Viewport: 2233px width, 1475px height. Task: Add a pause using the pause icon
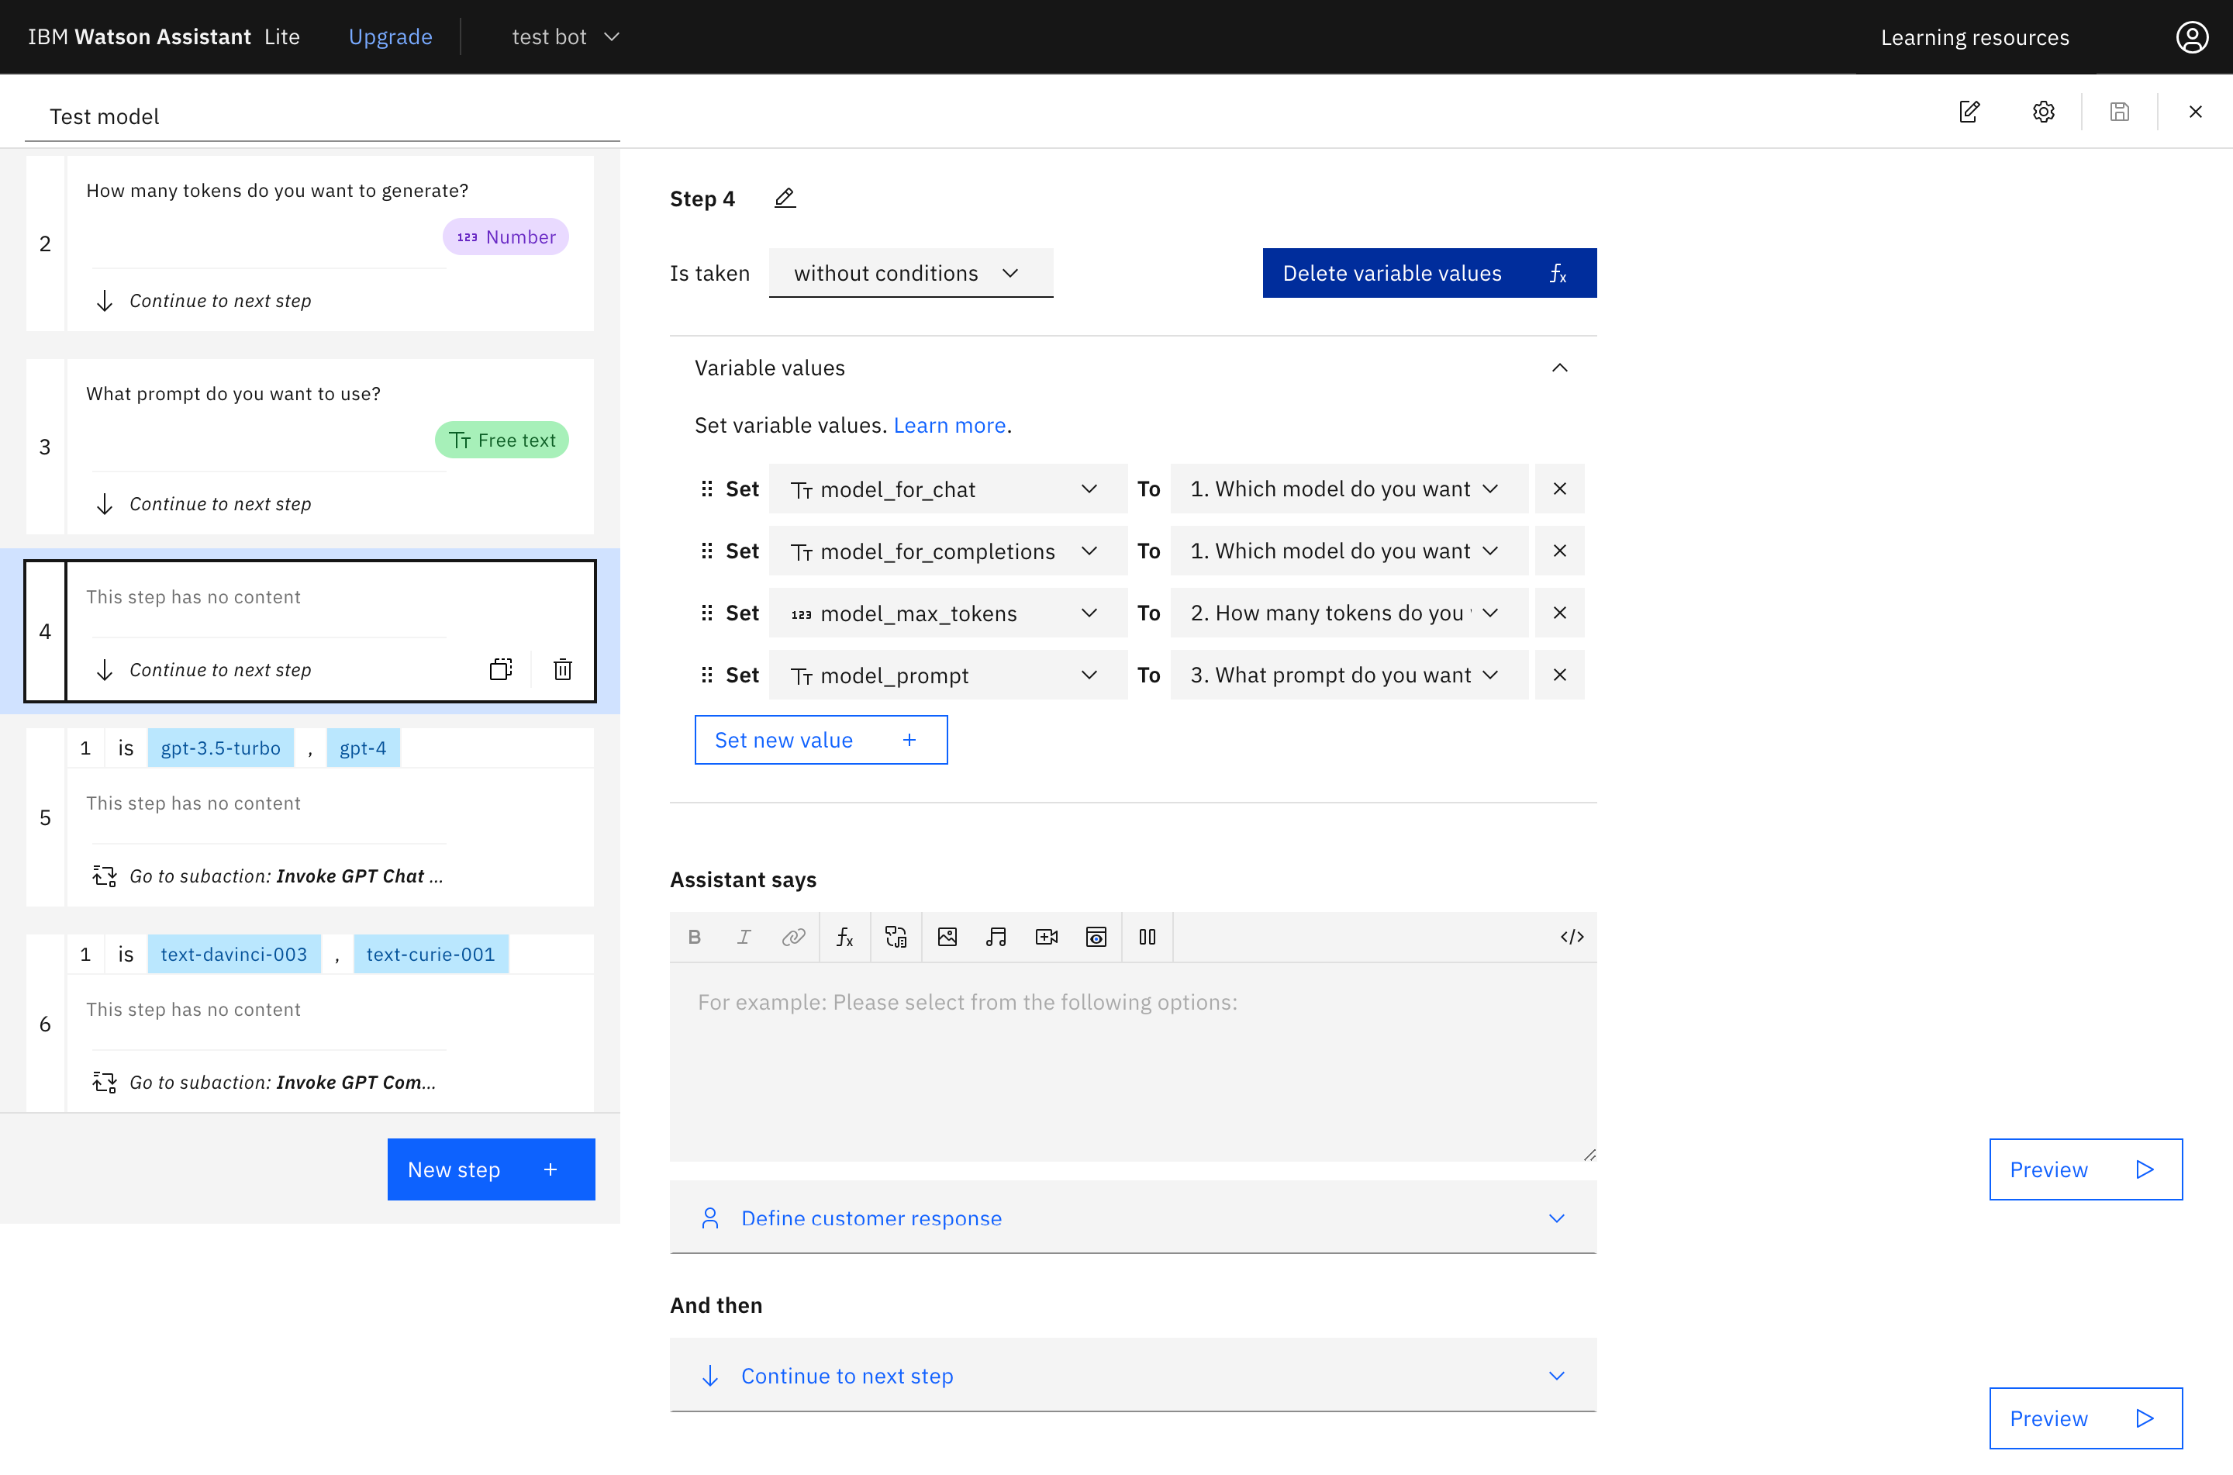[1147, 937]
